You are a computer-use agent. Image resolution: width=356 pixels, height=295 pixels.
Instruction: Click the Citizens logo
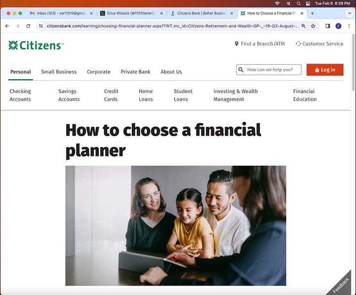36,45
